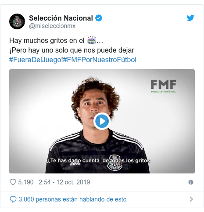Screen dimensions: 204x212
Task: Click the Selección Nacional display name
Action: 61,18
